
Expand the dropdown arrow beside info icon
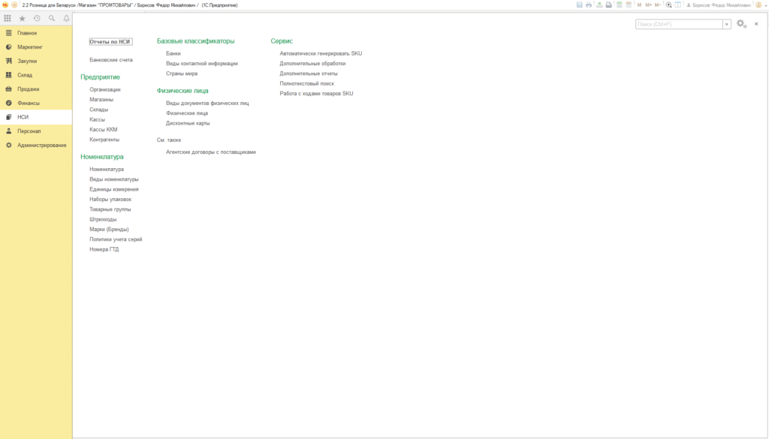pos(765,5)
